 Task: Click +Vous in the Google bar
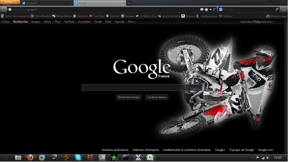[5, 22]
